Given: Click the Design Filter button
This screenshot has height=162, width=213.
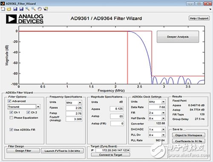Looking at the screenshot, I should click(23, 150).
